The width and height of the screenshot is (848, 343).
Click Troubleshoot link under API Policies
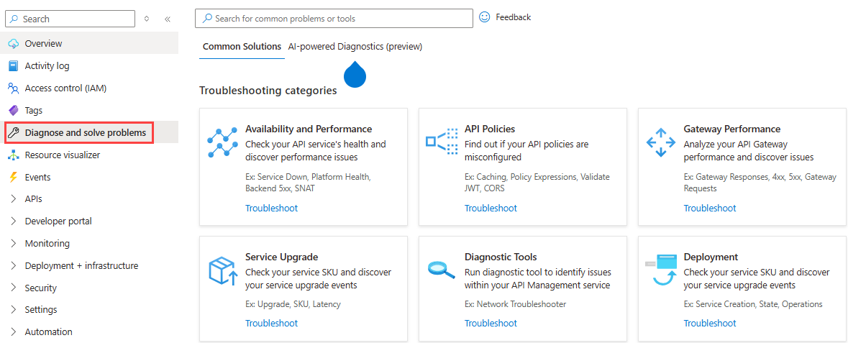coord(491,209)
